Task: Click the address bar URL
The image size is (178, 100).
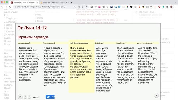Action: (x=41, y=7)
